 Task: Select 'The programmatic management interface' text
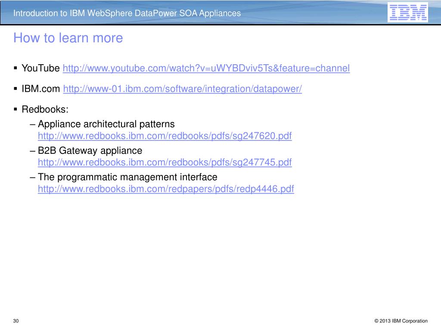tap(127, 177)
